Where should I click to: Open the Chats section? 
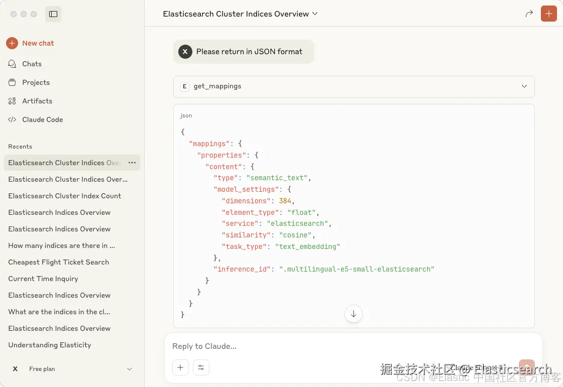25,64
